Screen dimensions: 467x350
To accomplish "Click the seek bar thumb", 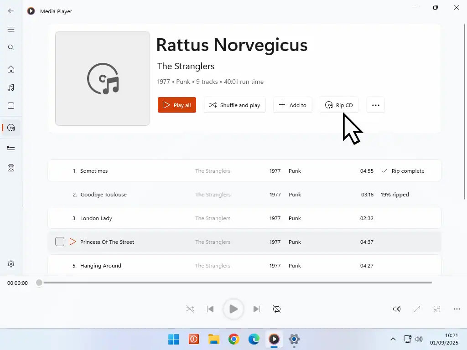I will [x=39, y=283].
